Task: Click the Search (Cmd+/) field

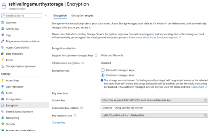Action: point(21,16)
